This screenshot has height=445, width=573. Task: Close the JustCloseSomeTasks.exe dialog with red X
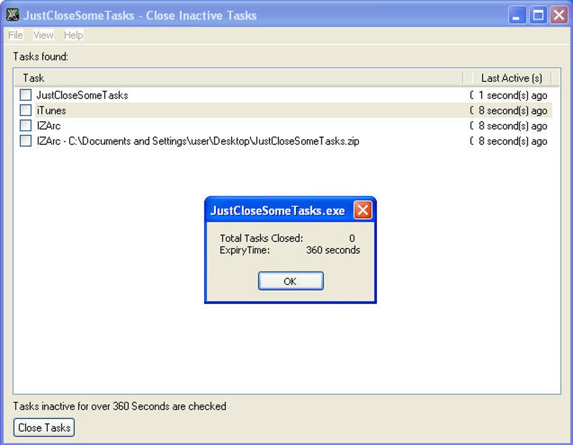pos(362,210)
